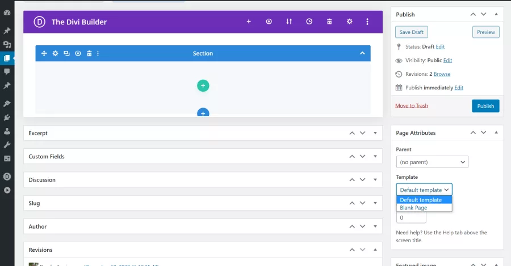Click the blue Publish button
The image size is (511, 266).
(485, 106)
